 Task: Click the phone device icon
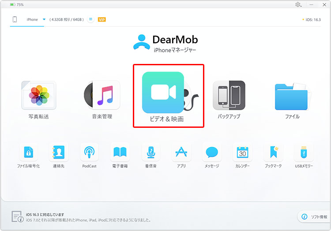pos(15,19)
